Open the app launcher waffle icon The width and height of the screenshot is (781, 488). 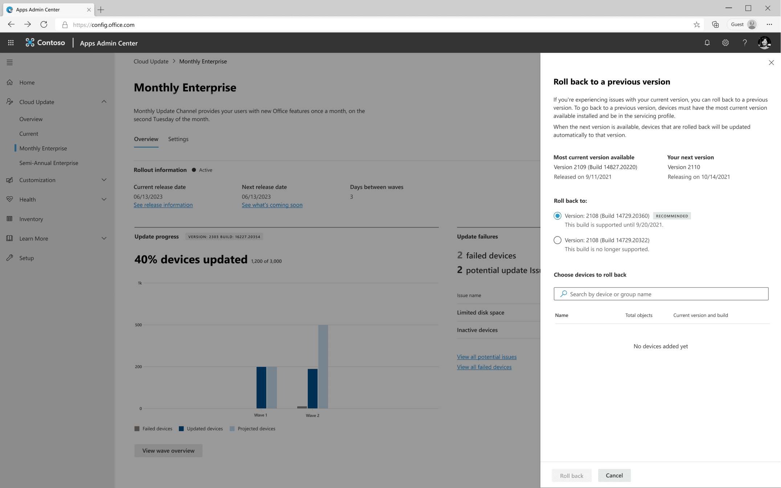point(11,43)
